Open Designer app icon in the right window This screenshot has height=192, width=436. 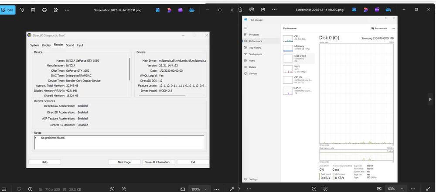pyautogui.click(x=365, y=10)
